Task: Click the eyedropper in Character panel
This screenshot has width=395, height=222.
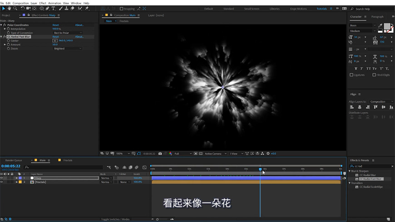Action: [x=379, y=26]
